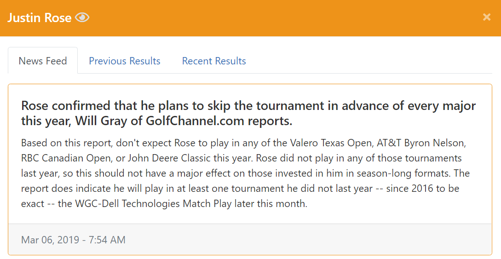Viewport: 501px width, 259px height.
Task: Click the orange header bar
Action: click(250, 18)
